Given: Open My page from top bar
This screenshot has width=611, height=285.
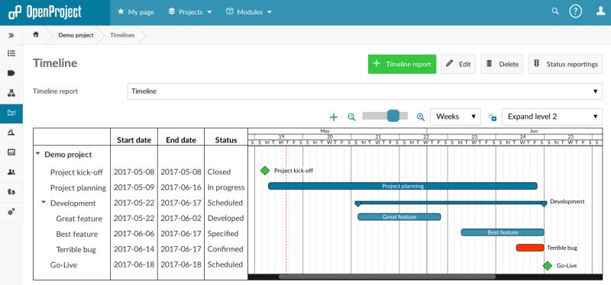Looking at the screenshot, I should (136, 12).
